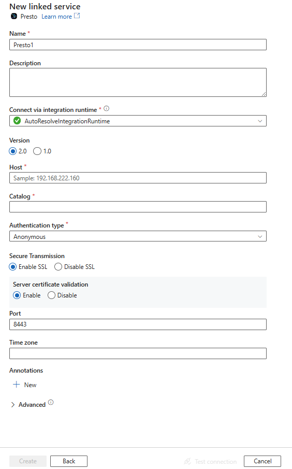Image resolution: width=292 pixels, height=469 pixels.
Task: Click the Create button
Action: pyautogui.click(x=28, y=461)
